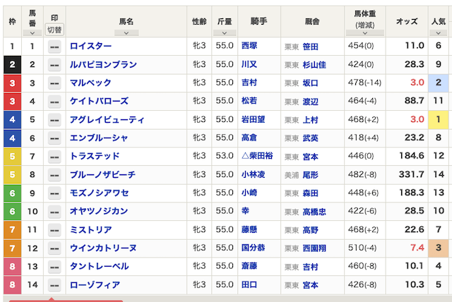The width and height of the screenshot is (452, 302).
Task: Click the mark icon for ロイスター
Action: point(54,47)
